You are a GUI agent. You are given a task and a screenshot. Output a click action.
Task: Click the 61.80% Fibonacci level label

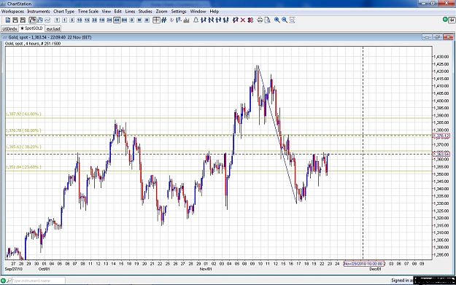tap(23, 114)
